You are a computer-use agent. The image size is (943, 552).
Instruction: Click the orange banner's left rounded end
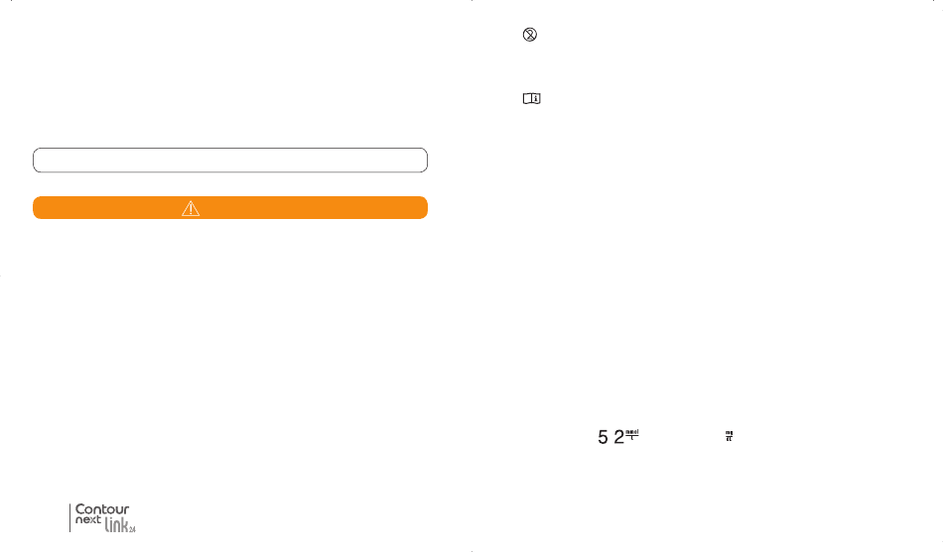(39, 208)
